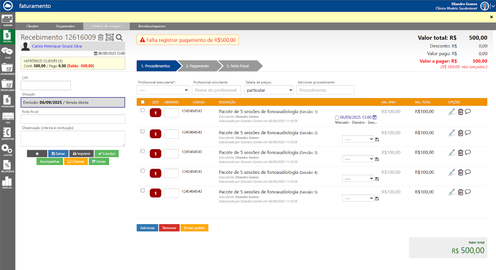
Task: Focus the CPF input field
Action: tap(46, 85)
